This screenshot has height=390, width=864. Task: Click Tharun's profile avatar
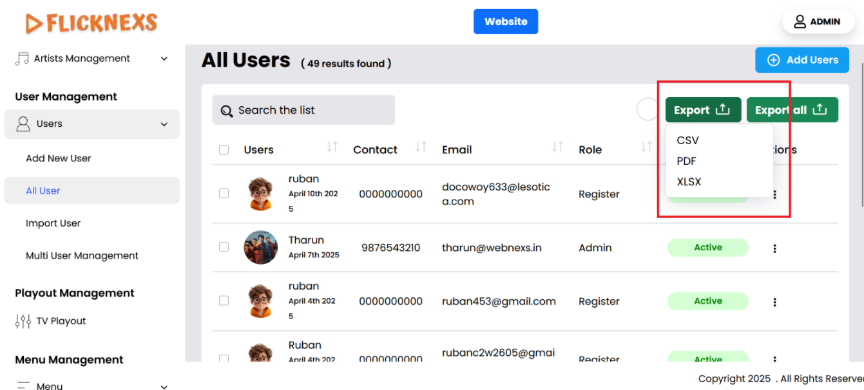pos(261,248)
